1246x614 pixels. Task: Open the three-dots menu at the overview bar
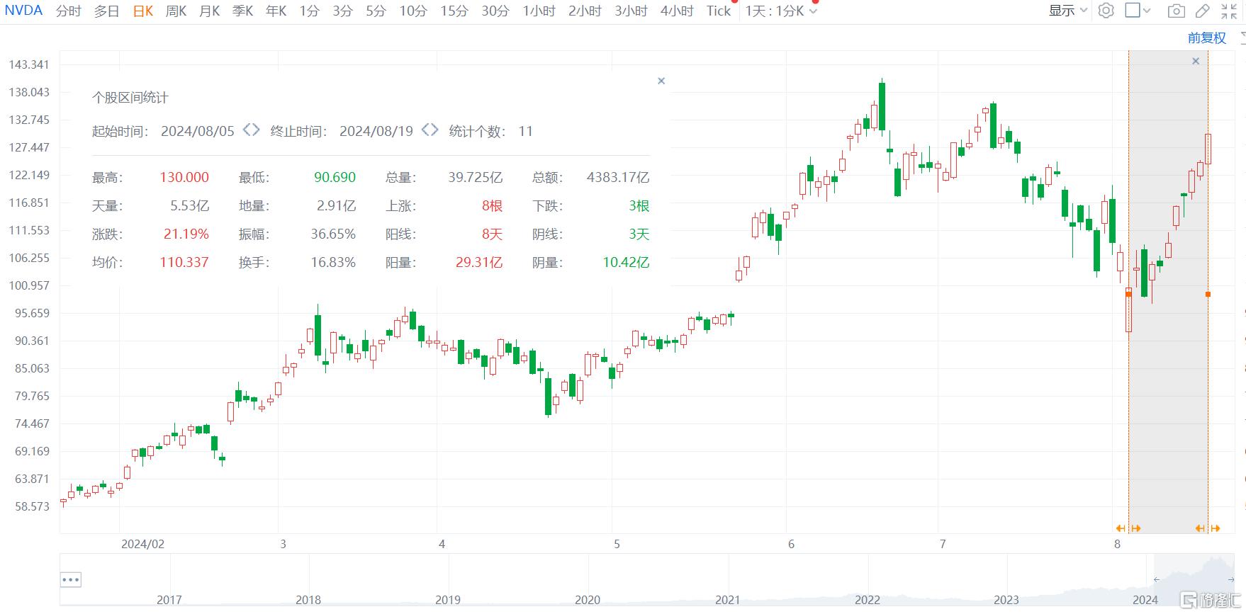(71, 579)
